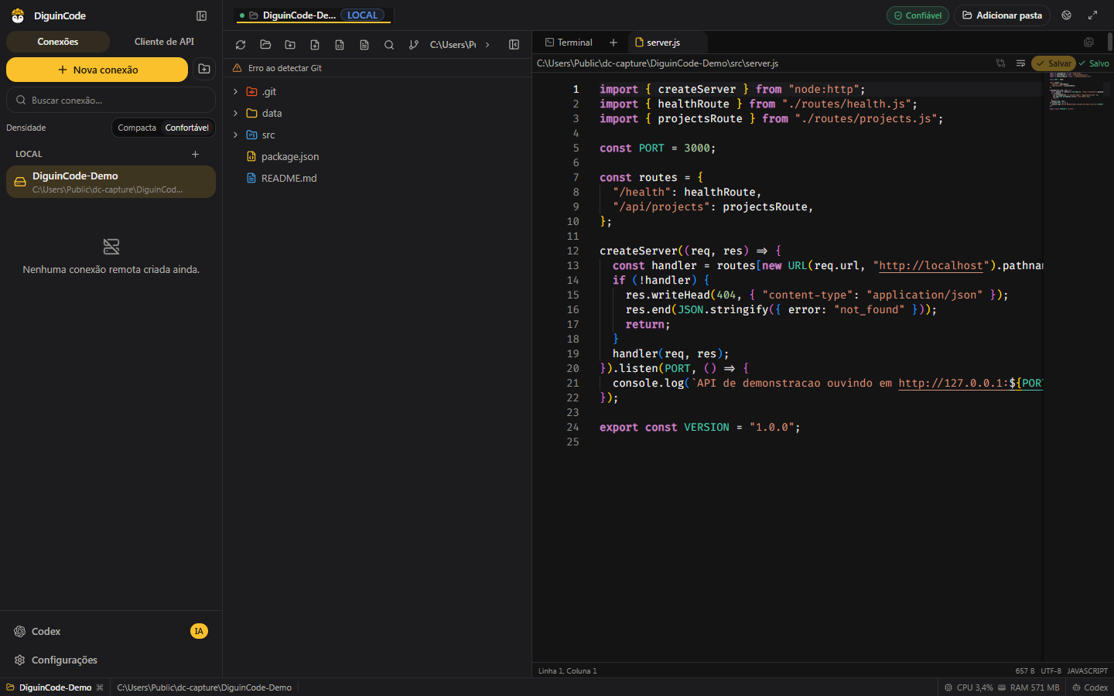Screen dimensions: 1114x696
Task: Click the Nova conexão button
Action: coord(97,70)
